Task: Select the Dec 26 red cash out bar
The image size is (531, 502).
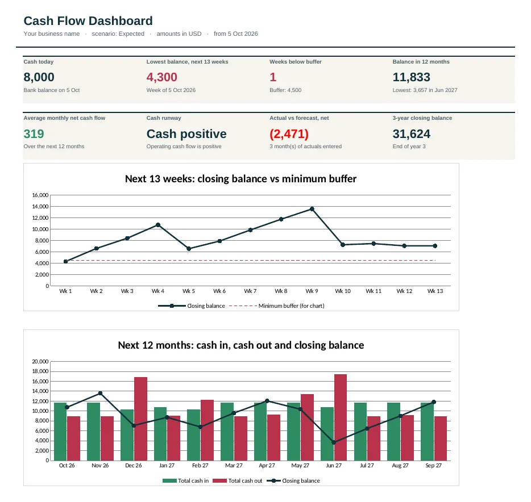Action: [x=140, y=419]
